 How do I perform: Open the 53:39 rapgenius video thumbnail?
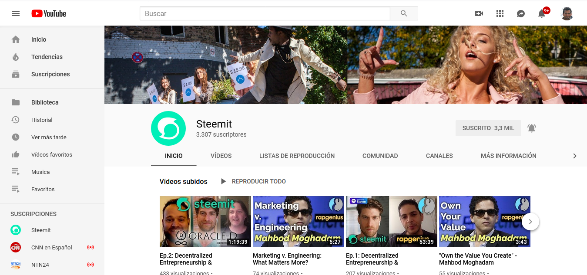(x=392, y=222)
